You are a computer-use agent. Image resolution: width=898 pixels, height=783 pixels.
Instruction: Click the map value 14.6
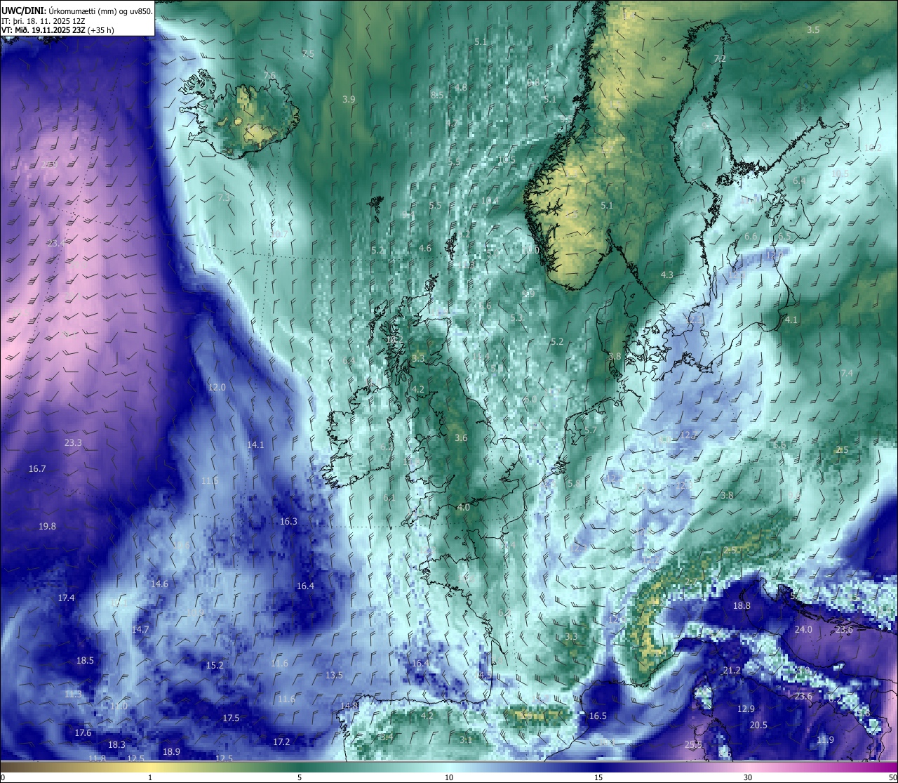[159, 584]
